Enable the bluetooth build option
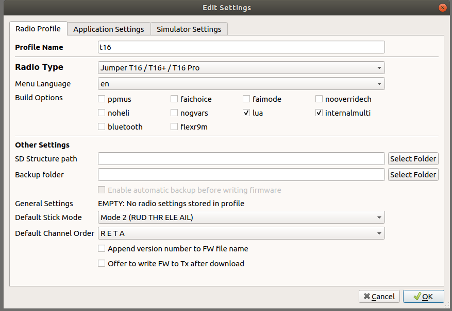Image resolution: width=452 pixels, height=311 pixels. (101, 126)
